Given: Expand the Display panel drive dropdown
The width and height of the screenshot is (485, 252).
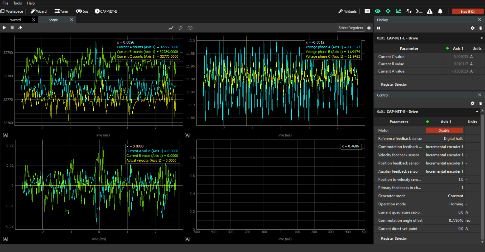Looking at the screenshot, I should [481, 38].
